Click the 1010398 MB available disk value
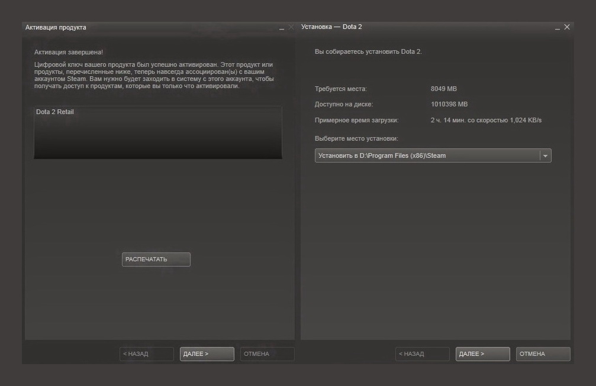596x386 pixels. [x=449, y=104]
